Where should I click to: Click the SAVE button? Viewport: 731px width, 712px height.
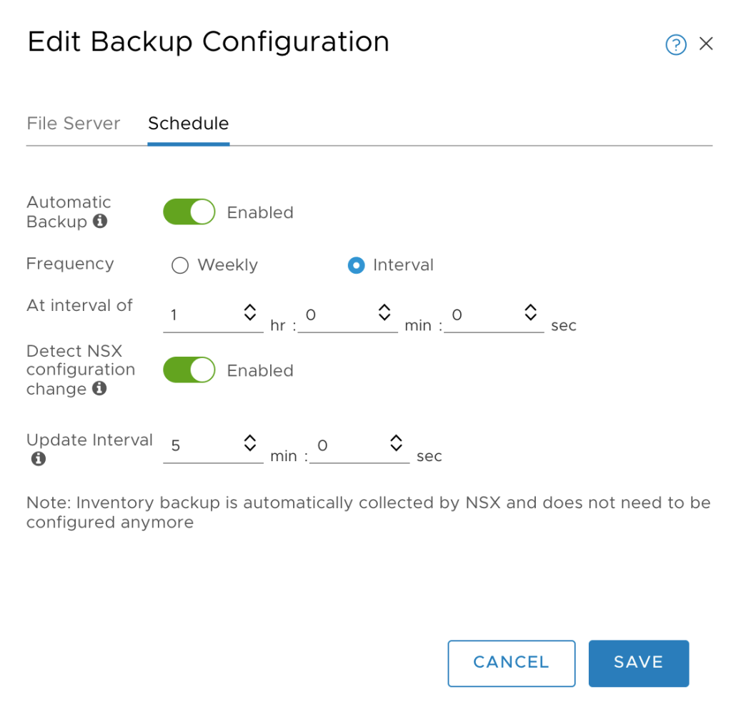[638, 663]
